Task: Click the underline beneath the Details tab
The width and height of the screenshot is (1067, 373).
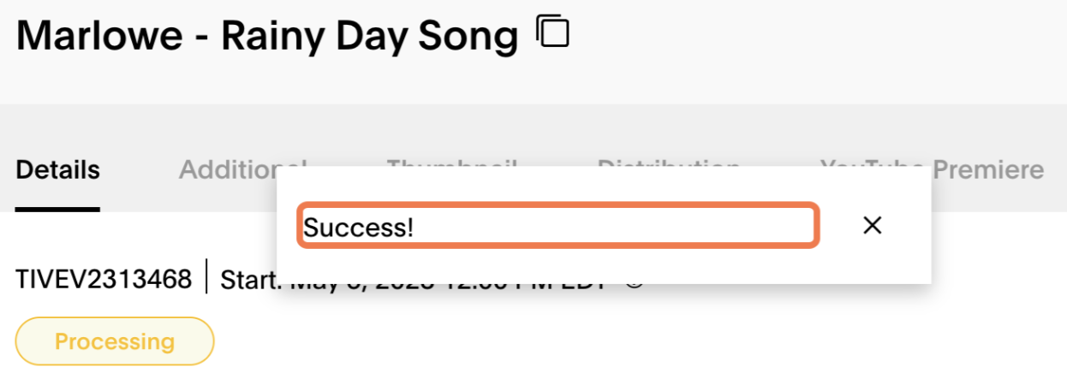Action: coord(57,210)
